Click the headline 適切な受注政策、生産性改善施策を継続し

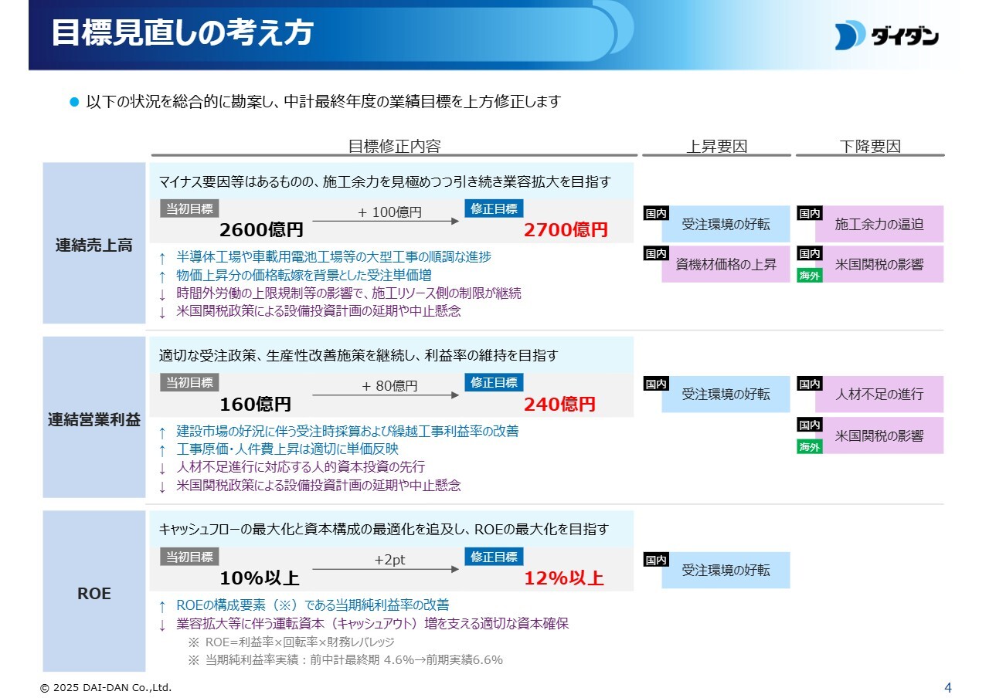359,356
